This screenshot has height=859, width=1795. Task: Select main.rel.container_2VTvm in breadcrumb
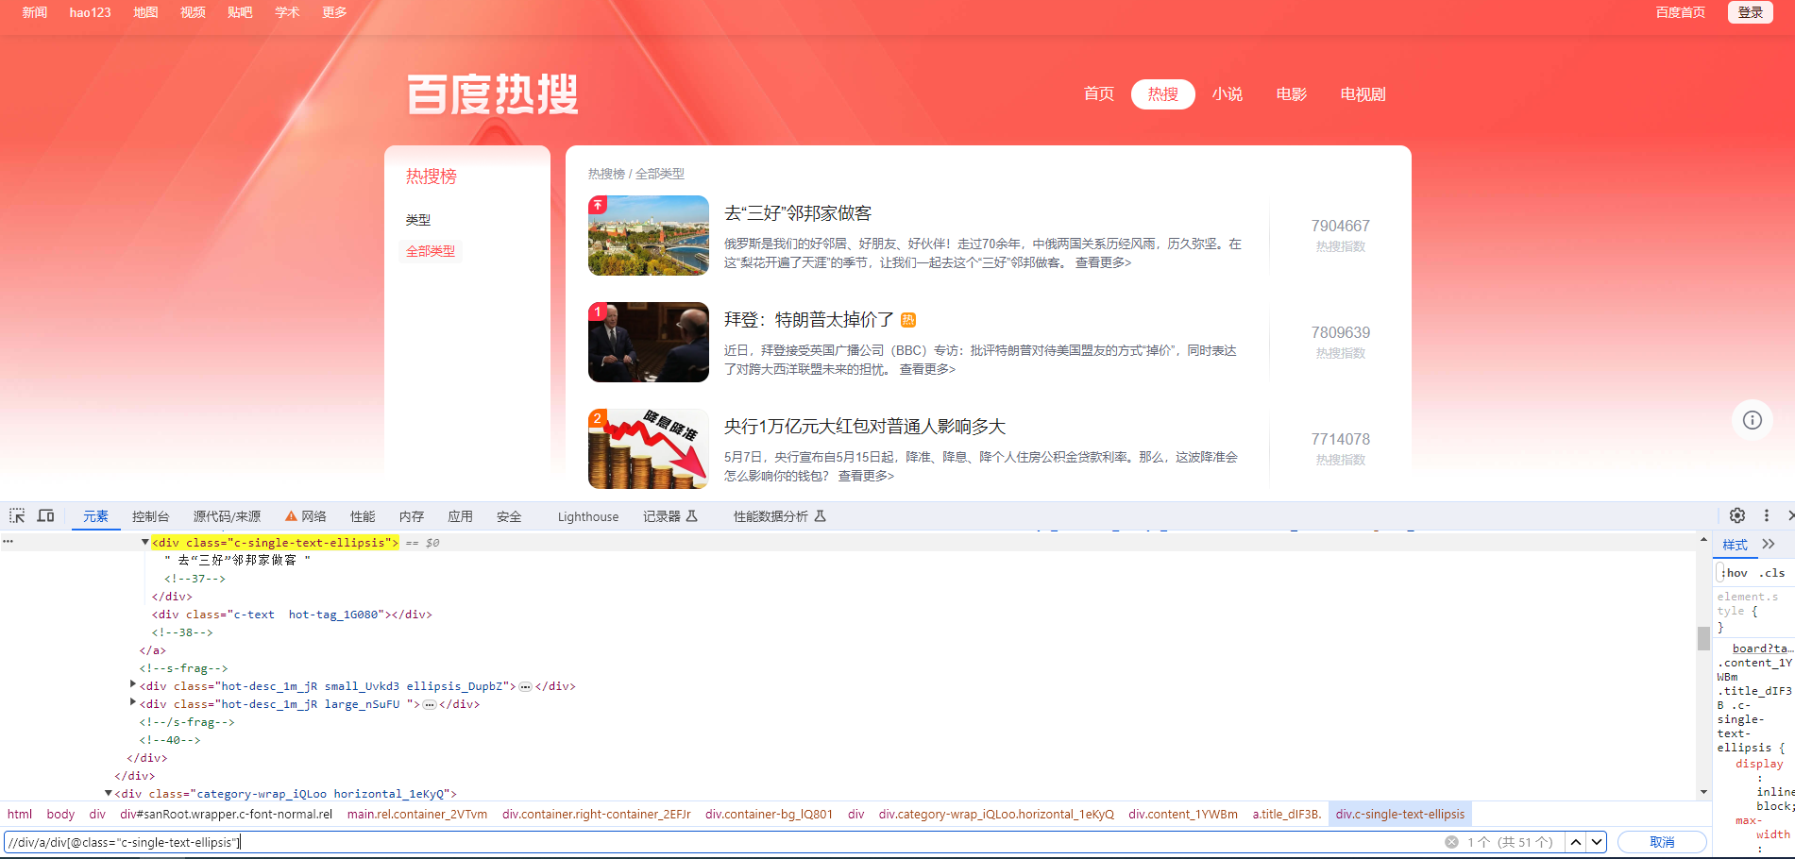417,814
